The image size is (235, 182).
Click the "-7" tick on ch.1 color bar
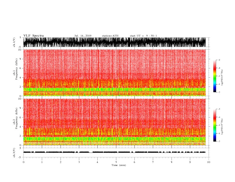219,92
